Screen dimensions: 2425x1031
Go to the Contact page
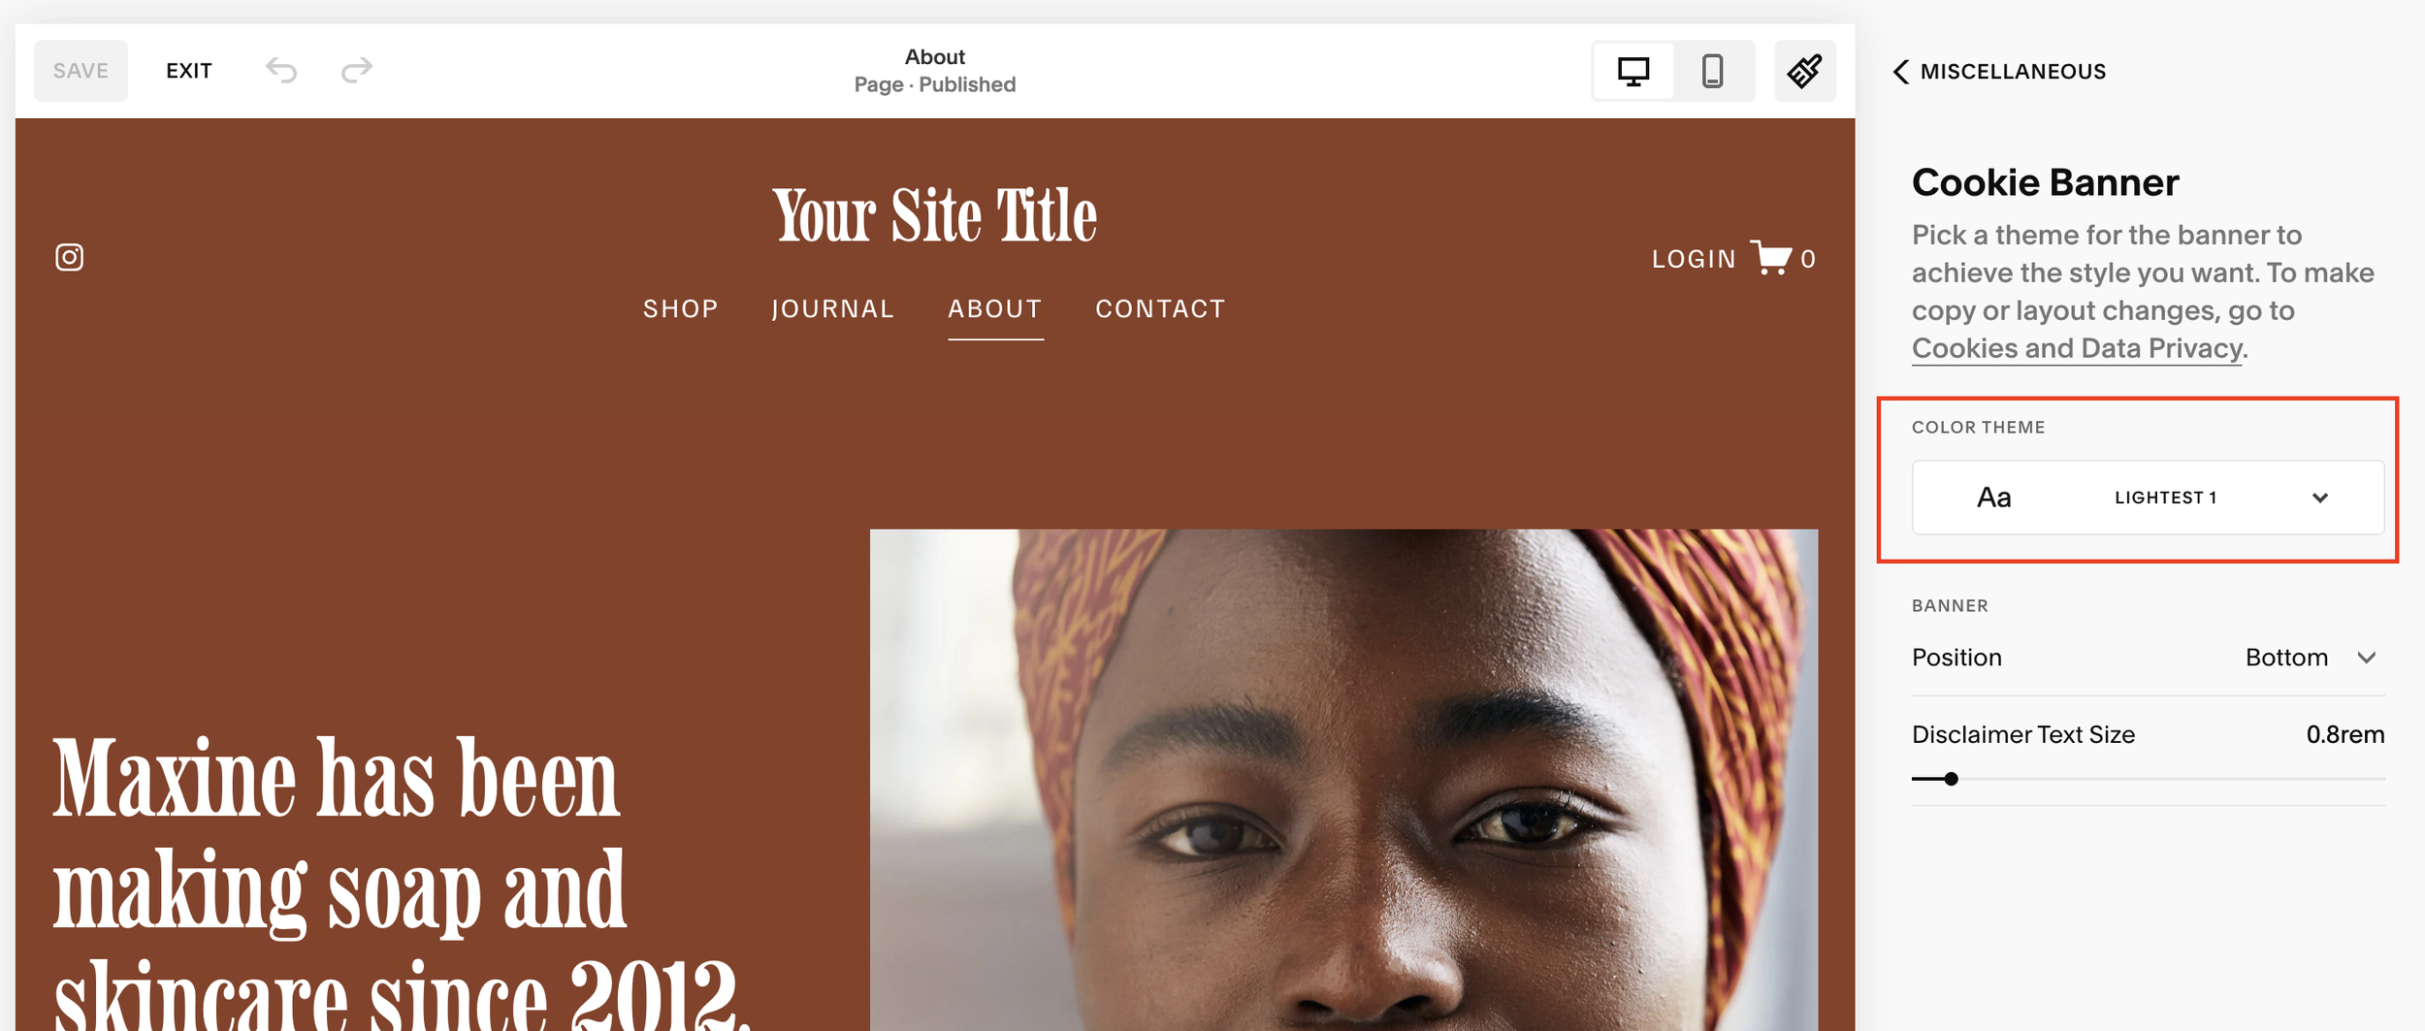point(1161,308)
